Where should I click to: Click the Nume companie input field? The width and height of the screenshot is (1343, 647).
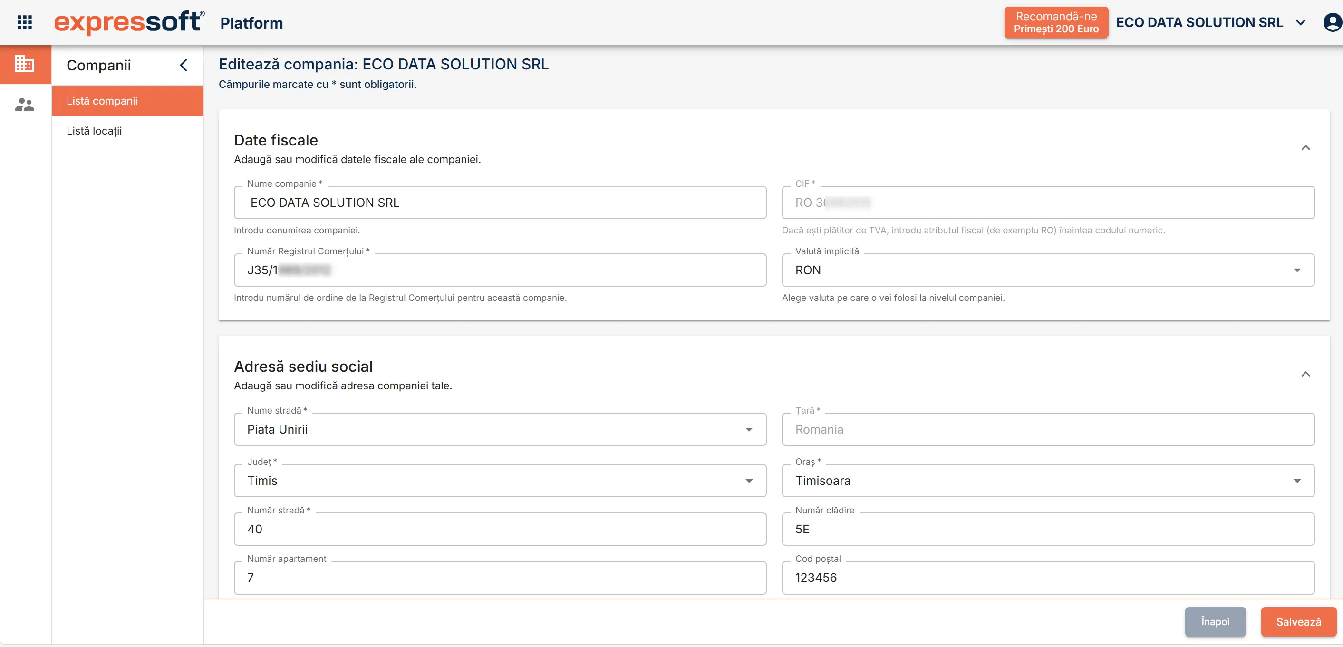pos(500,203)
